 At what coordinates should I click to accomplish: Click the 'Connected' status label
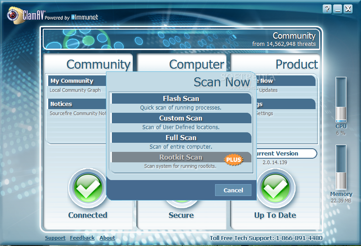point(88,215)
